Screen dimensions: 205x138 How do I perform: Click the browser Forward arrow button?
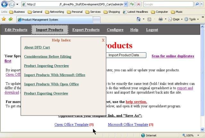(x=12, y=4)
